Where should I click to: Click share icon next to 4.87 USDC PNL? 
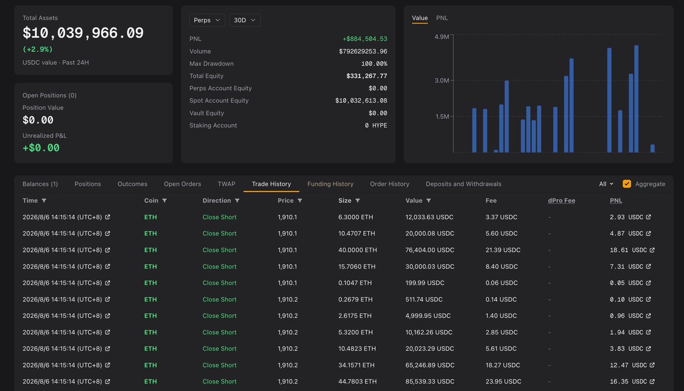648,233
